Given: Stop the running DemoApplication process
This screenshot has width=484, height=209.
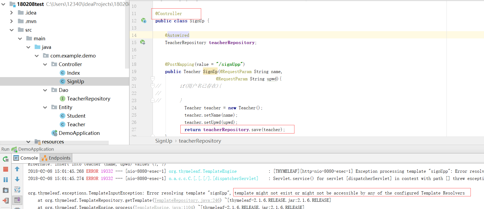Looking at the screenshot, I should (6, 169).
